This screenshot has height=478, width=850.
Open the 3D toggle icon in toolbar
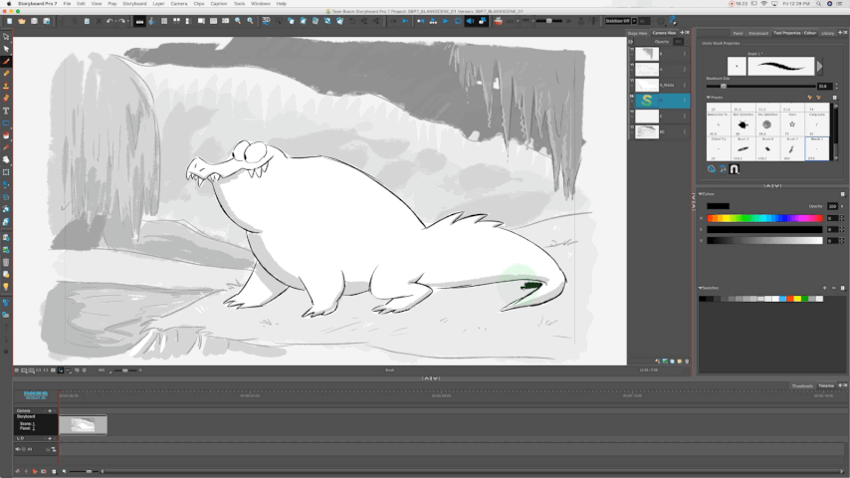267,20
